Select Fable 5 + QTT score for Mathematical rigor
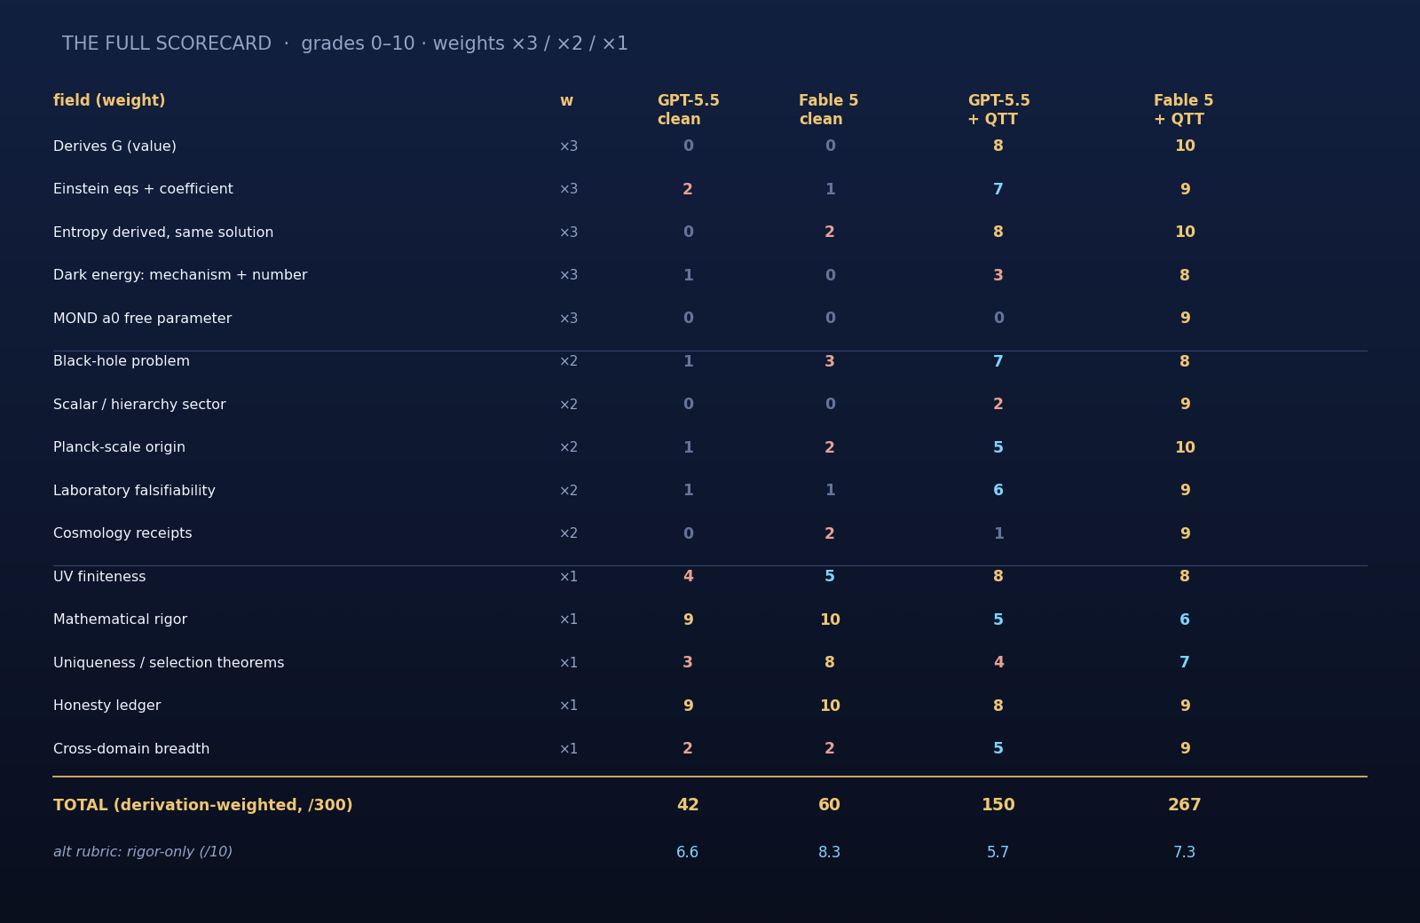 click(x=1185, y=619)
